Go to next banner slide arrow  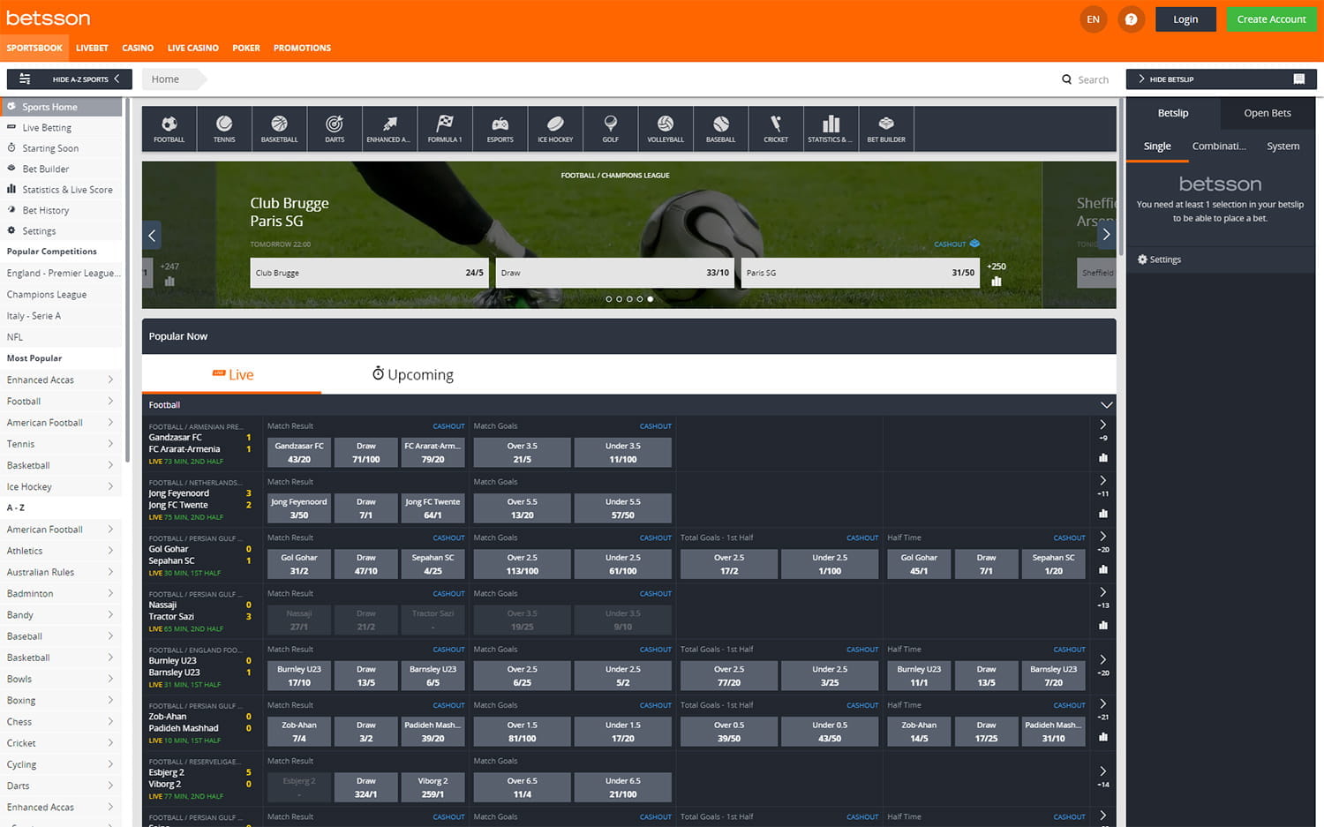[1106, 235]
